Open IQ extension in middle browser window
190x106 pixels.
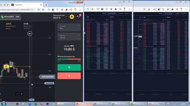click(x=98, y=9)
